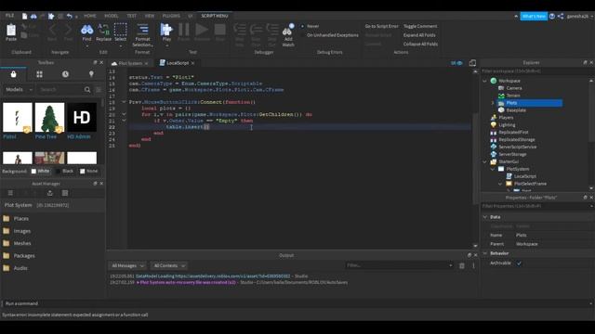Click the undo arrow in quick access bar

tap(69, 16)
